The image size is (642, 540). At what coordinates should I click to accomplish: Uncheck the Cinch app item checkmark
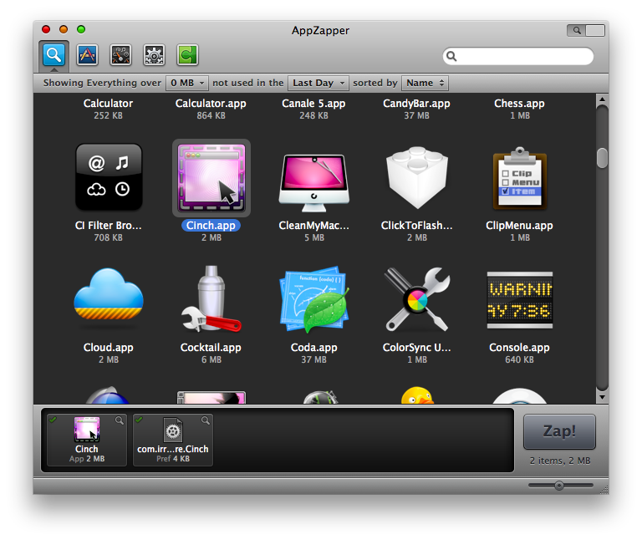tap(53, 420)
